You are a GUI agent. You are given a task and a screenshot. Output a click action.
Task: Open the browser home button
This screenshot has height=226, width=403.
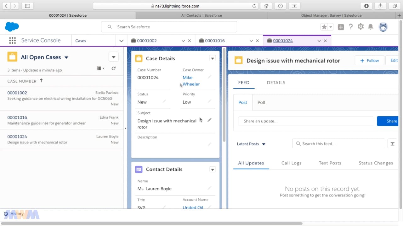(x=266, y=6)
